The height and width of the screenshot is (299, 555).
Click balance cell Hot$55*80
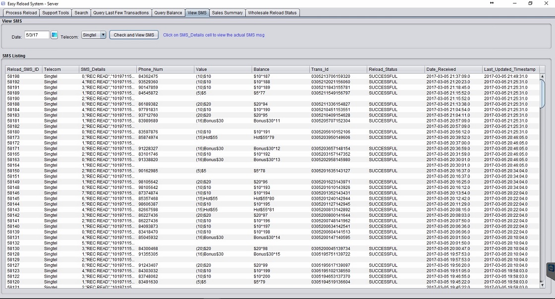click(x=281, y=199)
